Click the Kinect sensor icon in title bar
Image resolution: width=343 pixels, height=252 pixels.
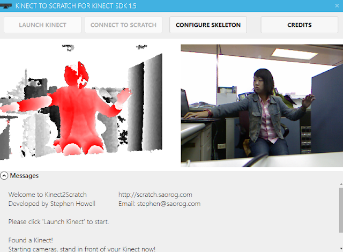click(x=6, y=6)
